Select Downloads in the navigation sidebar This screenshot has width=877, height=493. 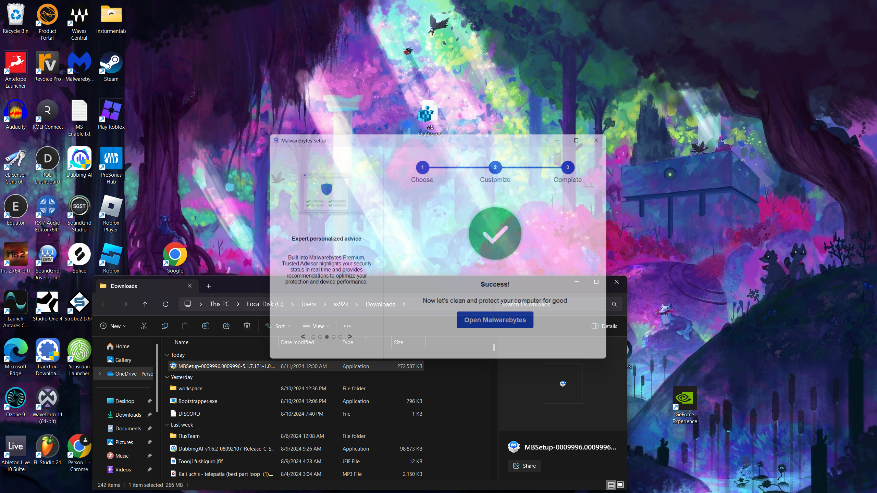[128, 415]
